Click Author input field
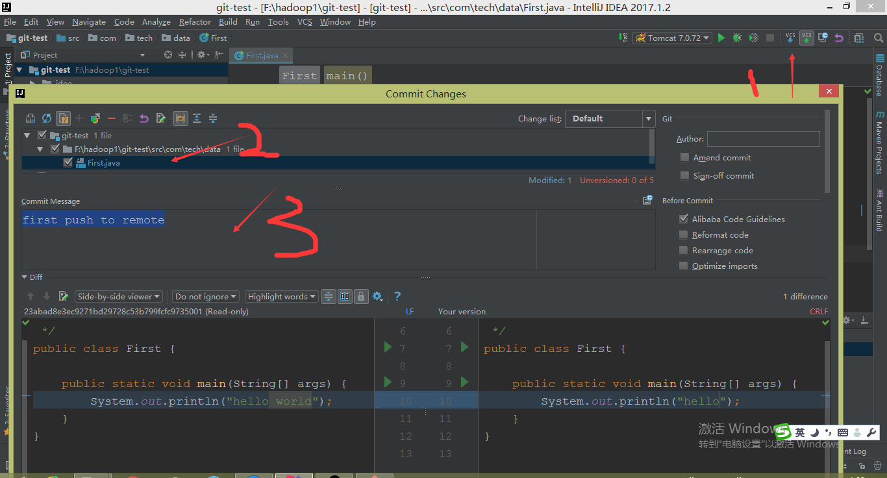 coord(764,139)
